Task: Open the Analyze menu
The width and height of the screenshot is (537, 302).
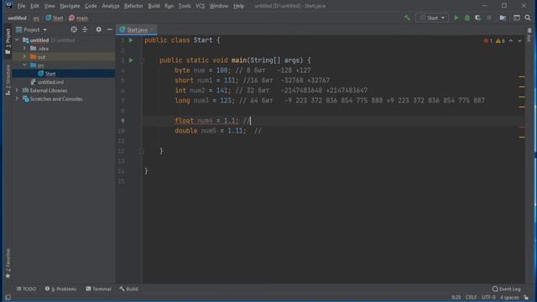Action: [110, 6]
